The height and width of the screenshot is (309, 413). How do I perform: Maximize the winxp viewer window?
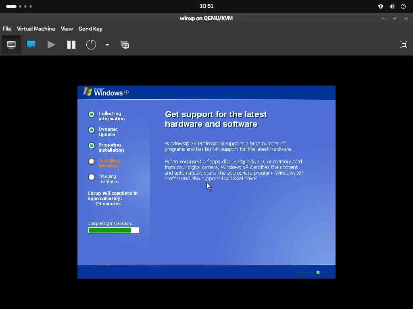click(394, 19)
